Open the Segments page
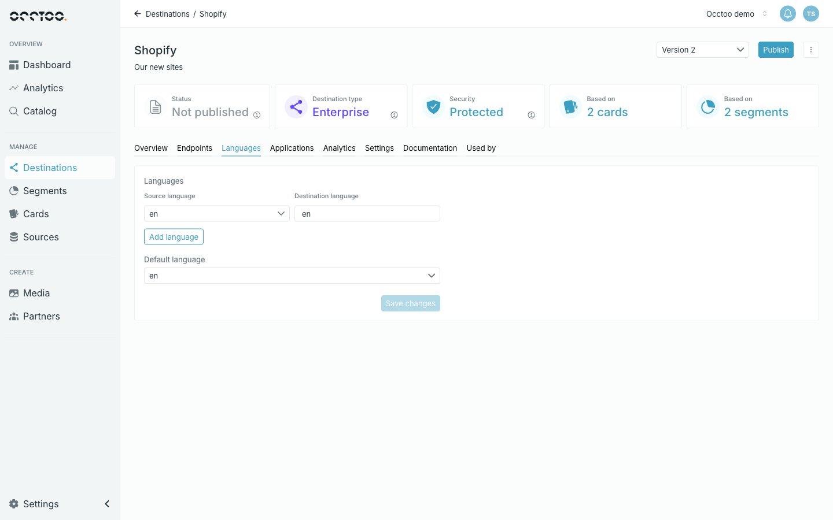This screenshot has height=520, width=833. point(60,191)
